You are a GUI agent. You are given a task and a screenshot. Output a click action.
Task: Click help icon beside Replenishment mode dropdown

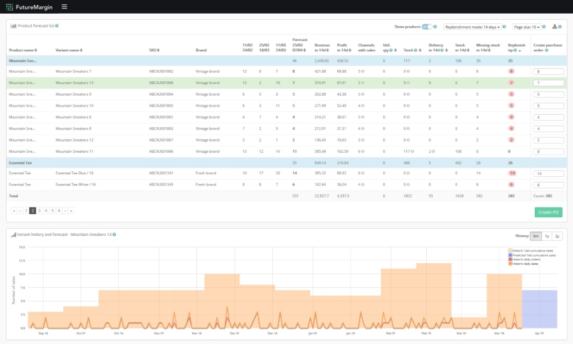504,27
